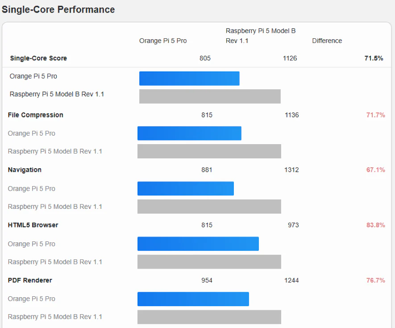The height and width of the screenshot is (328, 395).
Task: Click the Navigation benchmark label
Action: tap(25, 170)
